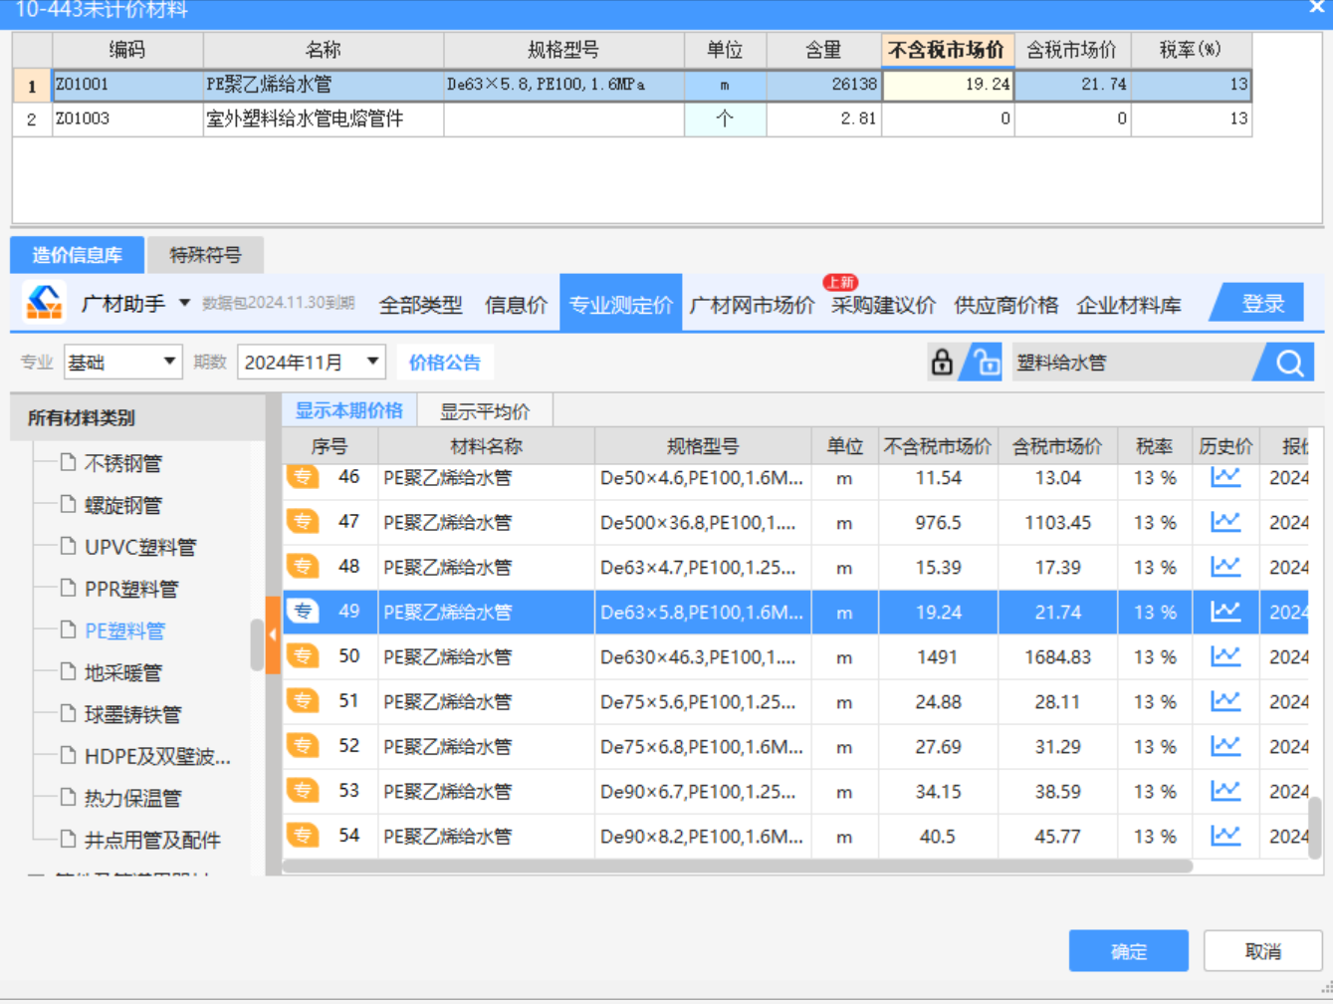The width and height of the screenshot is (1333, 1004).
Task: Click the 所有材料类别 header
Action: click(x=137, y=417)
